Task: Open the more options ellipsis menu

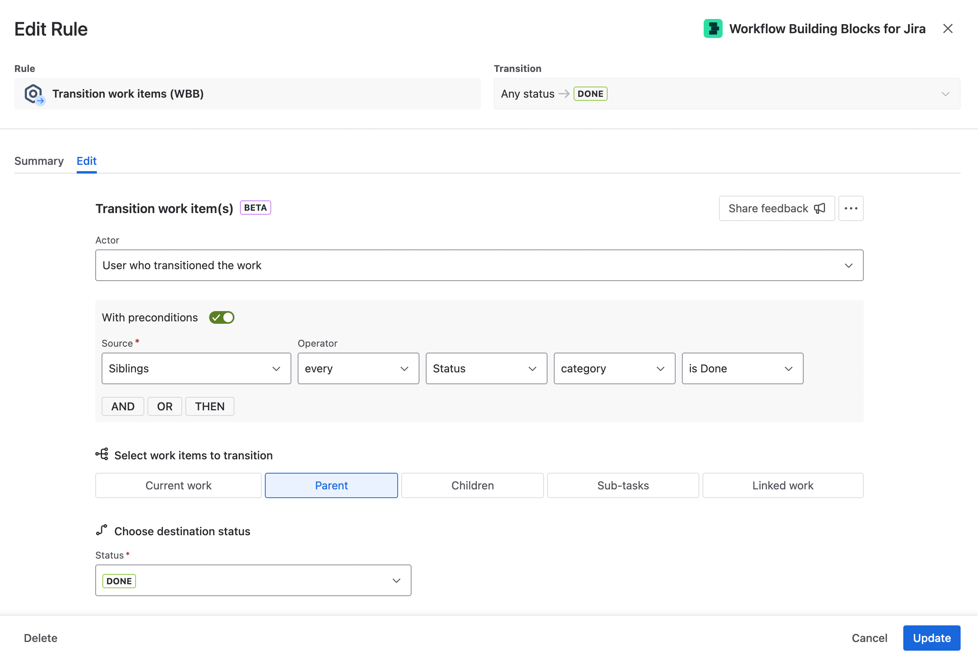Action: tap(851, 208)
